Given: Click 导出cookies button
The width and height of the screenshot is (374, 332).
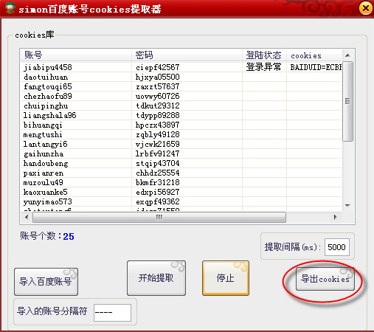Looking at the screenshot, I should 325,279.
